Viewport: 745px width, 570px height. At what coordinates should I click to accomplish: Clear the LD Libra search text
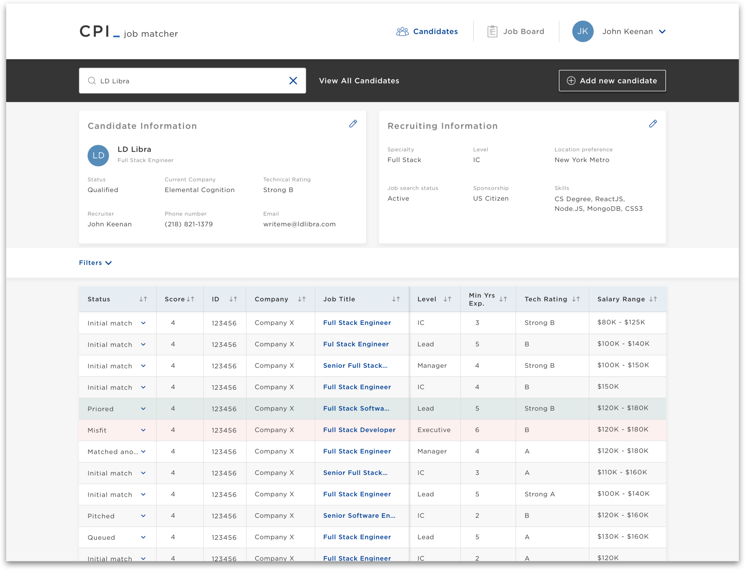coord(293,81)
